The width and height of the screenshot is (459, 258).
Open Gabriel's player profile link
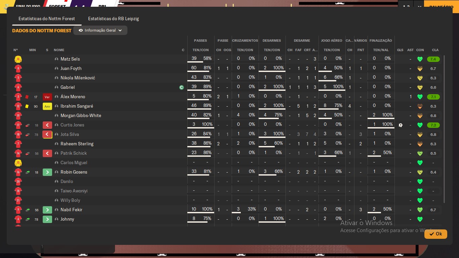pyautogui.click(x=68, y=87)
